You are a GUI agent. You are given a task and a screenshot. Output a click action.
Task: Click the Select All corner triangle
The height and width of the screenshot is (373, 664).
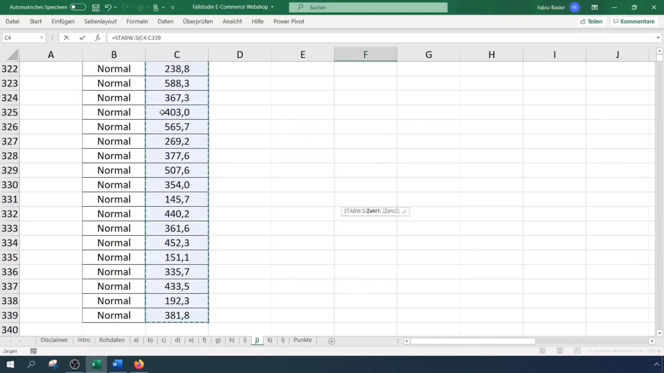pyautogui.click(x=12, y=55)
